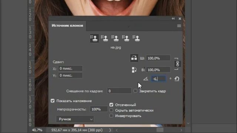This screenshot has height=133, width=237.
Task: Select the fourth clone source stamp
Action: [x=126, y=38]
